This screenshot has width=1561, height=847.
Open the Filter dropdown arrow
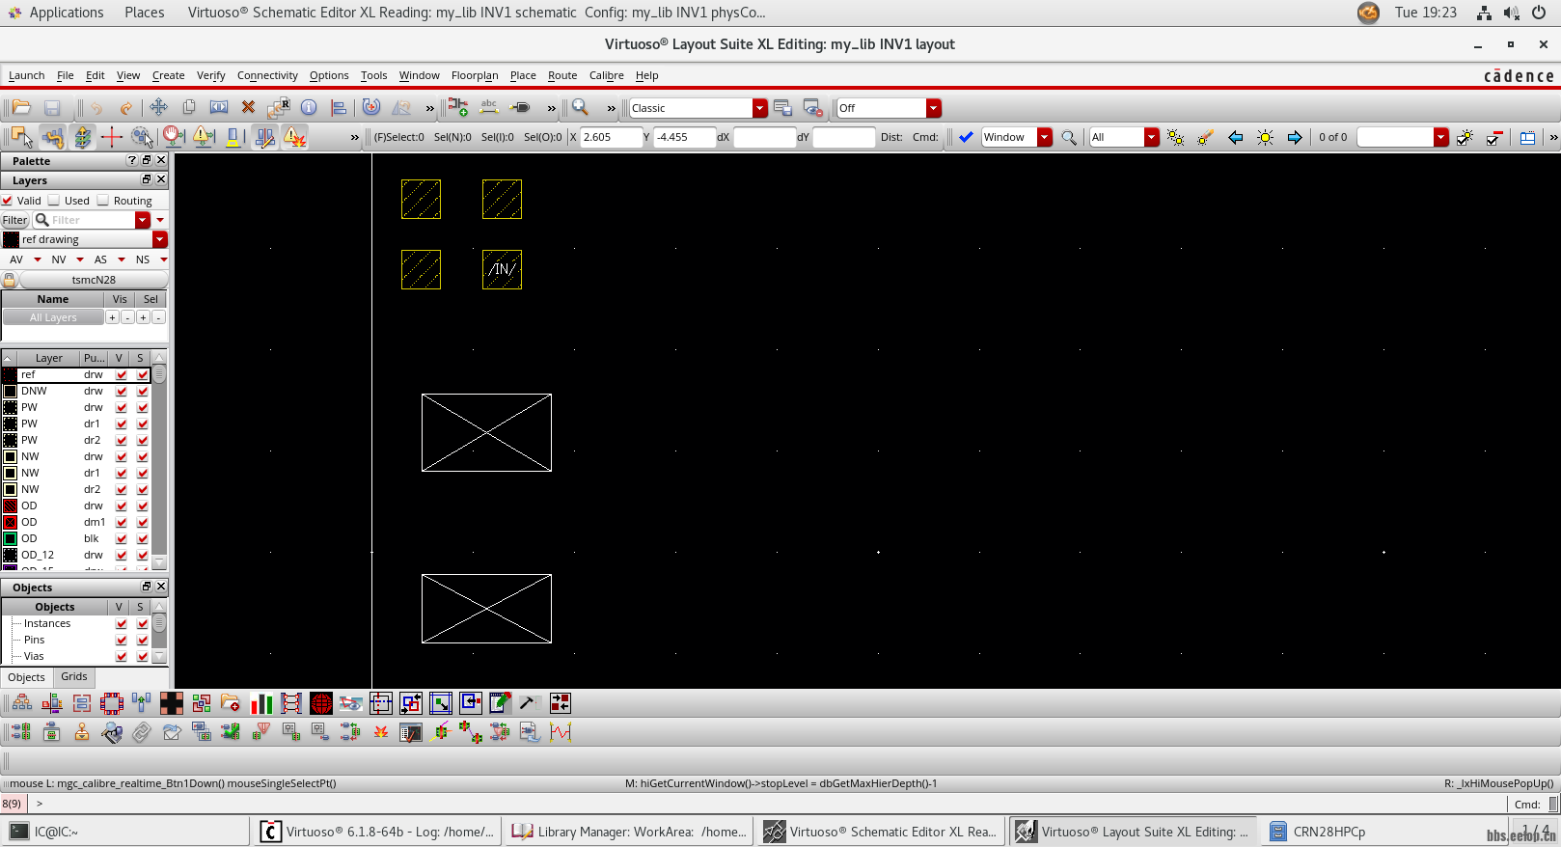click(143, 220)
